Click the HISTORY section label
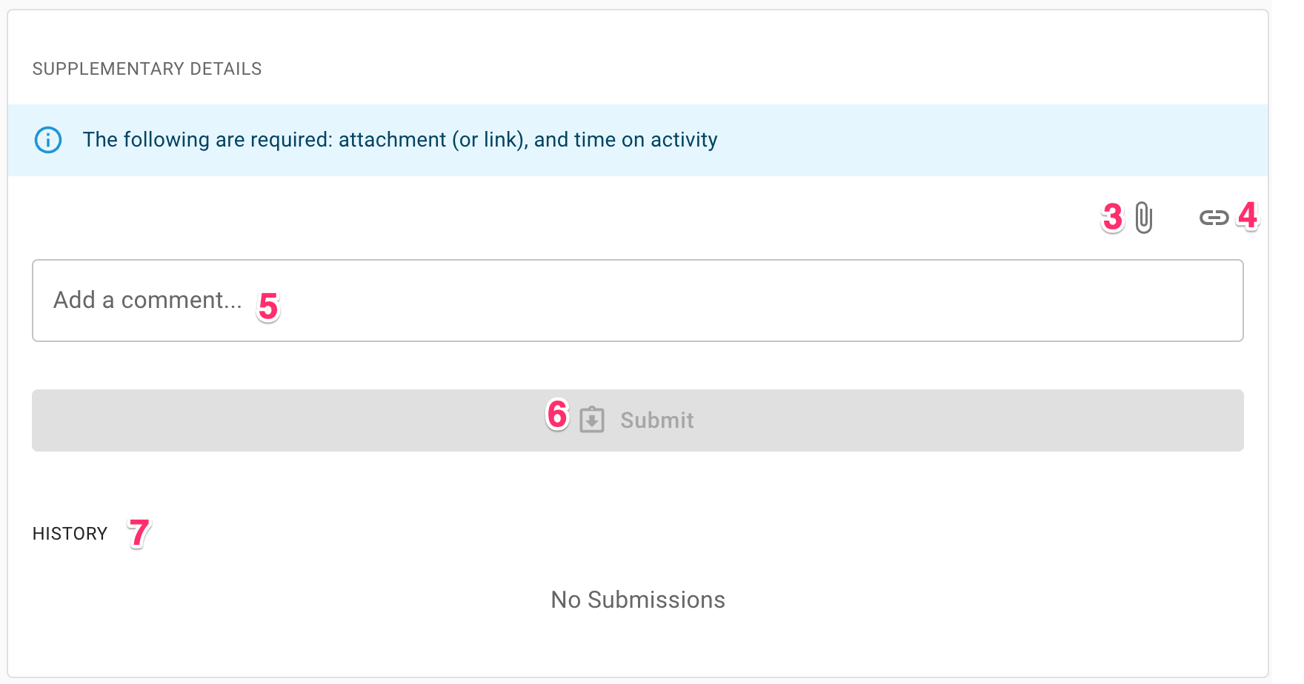 [x=70, y=533]
